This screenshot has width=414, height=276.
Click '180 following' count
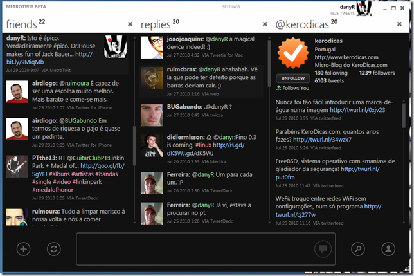pos(331,73)
